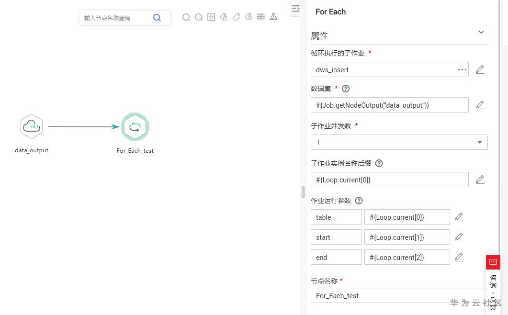
Task: Click the end parameter name field
Action: 336,258
